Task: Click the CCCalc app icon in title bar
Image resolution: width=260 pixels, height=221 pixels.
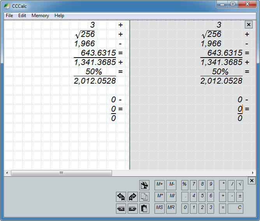Action: (x=7, y=6)
